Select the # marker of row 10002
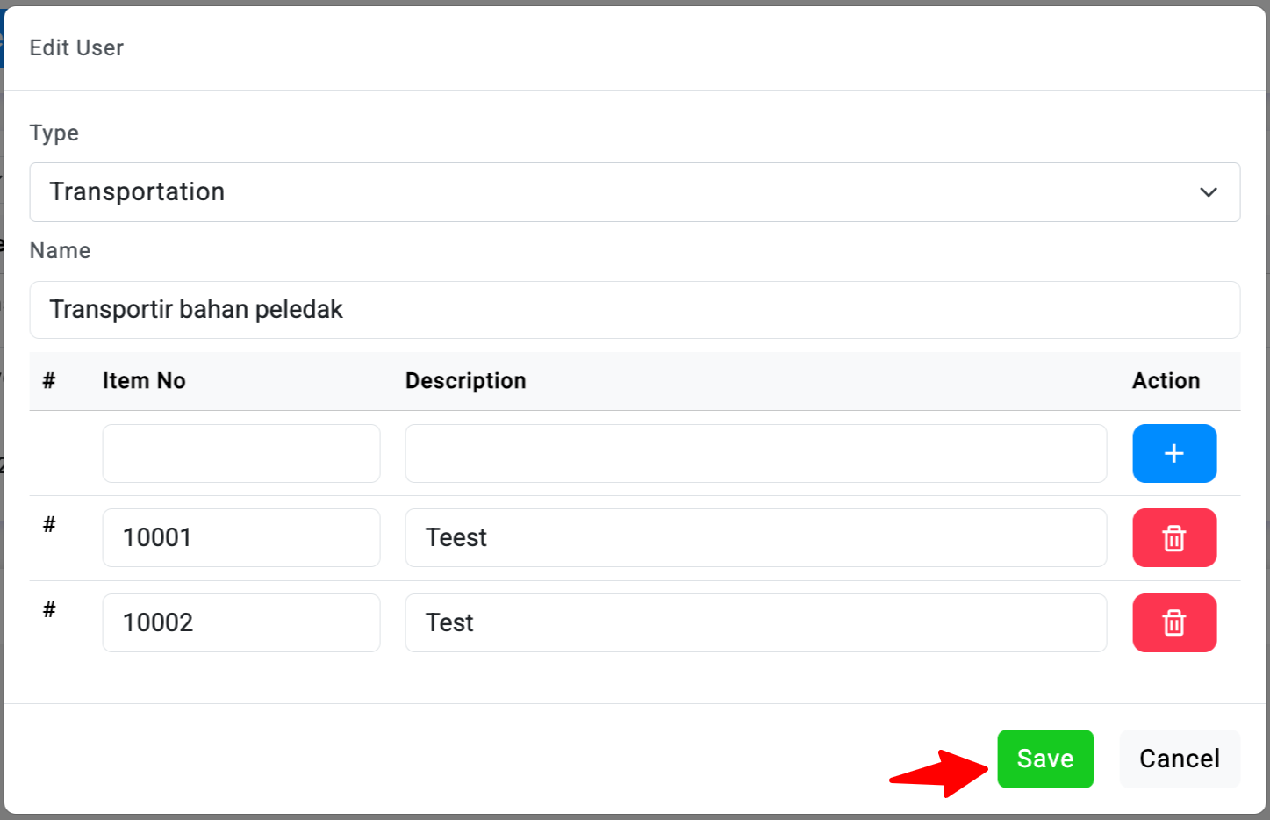1270x820 pixels. [49, 610]
